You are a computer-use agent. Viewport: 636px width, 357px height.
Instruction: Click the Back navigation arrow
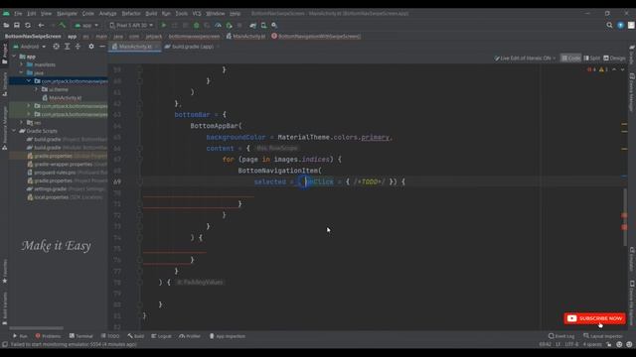point(41,25)
